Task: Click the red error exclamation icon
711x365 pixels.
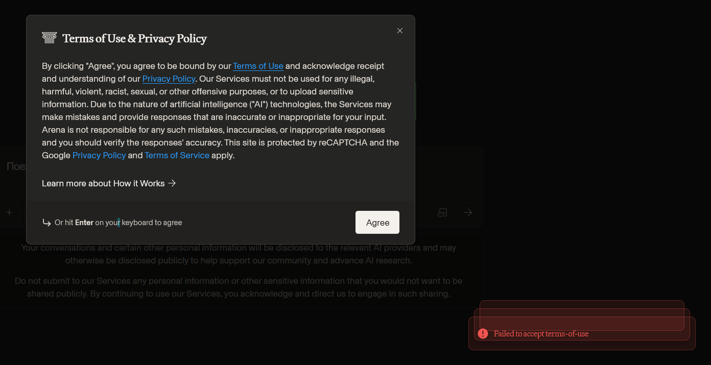Action: tap(483, 333)
